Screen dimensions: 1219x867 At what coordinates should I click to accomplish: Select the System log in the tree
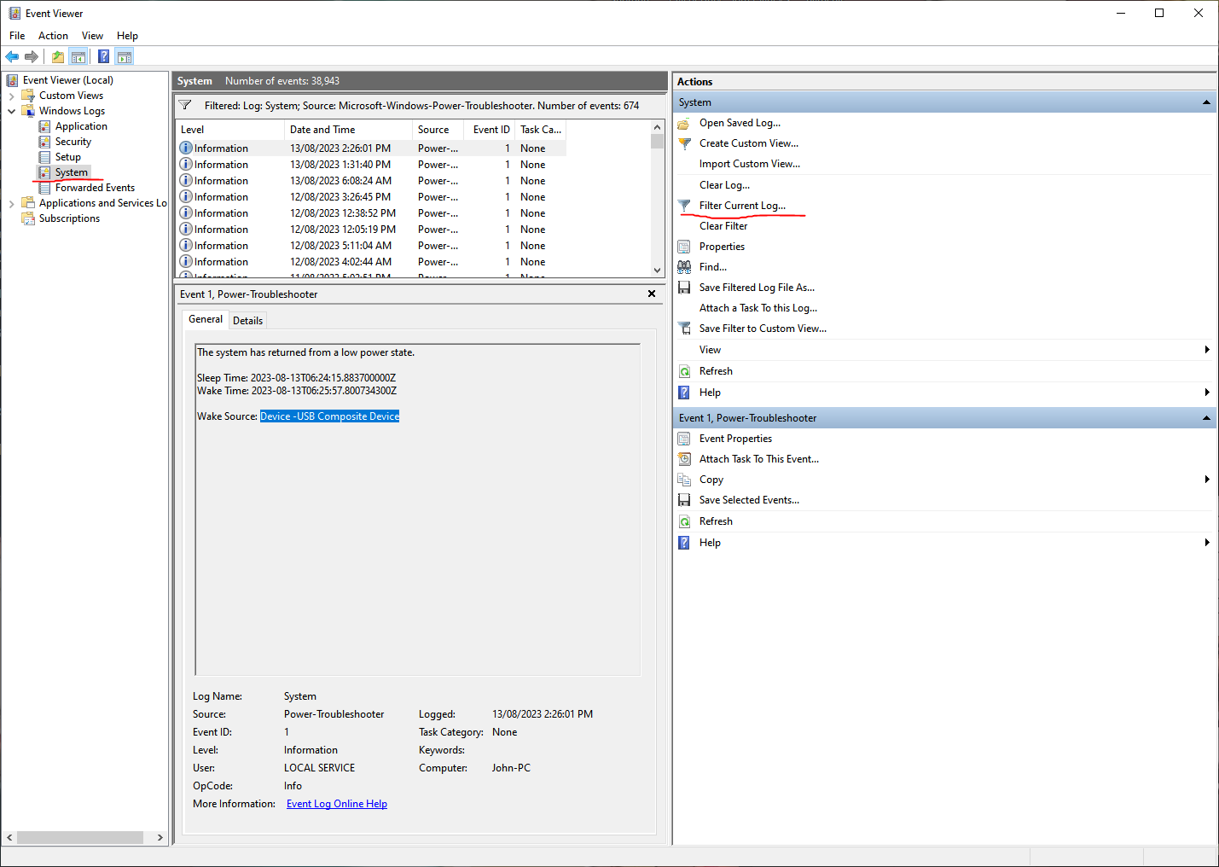(71, 172)
